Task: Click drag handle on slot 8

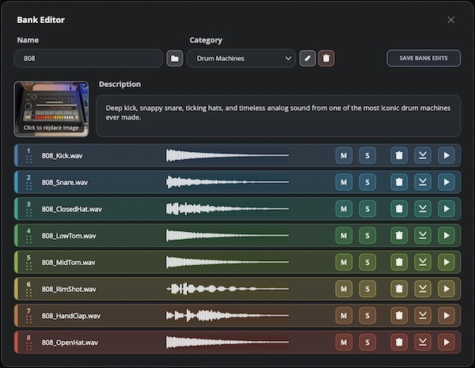Action: (28, 346)
